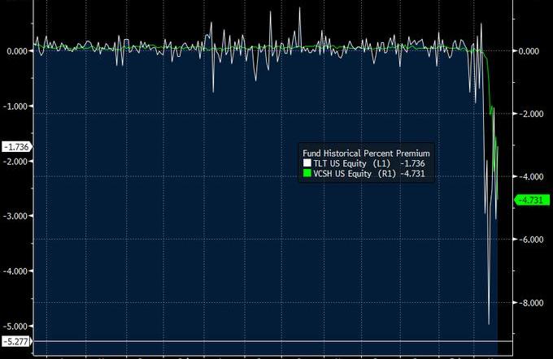Click the -5.277 marker label at bottom left
The height and width of the screenshot is (359, 553).
click(x=16, y=342)
